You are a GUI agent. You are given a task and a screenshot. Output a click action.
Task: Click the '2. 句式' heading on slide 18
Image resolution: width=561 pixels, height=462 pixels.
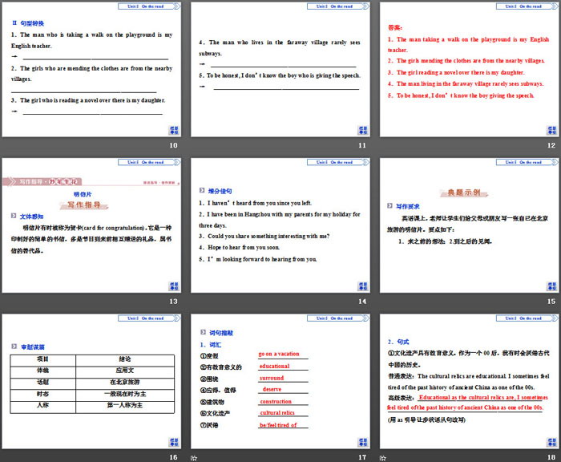tap(398, 342)
